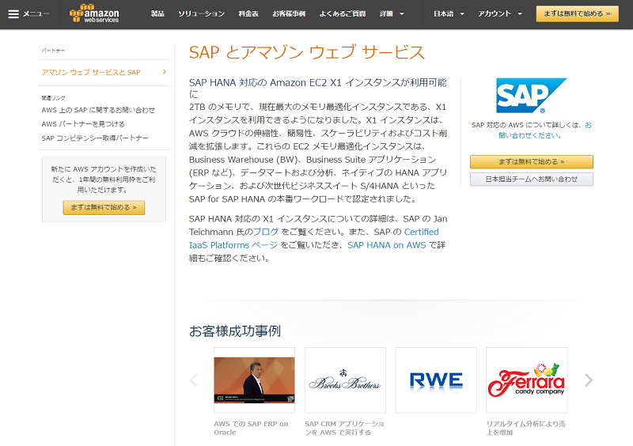
Task: Open AWS 上の SAP に関するお問い合わせ link
Action: point(98,110)
